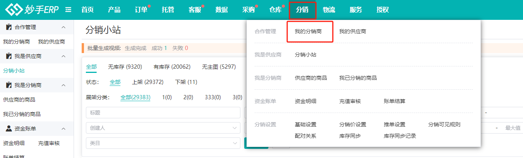Open 分销可见规则 under 分销设置
This screenshot has height=158, width=523.
click(x=444, y=124)
